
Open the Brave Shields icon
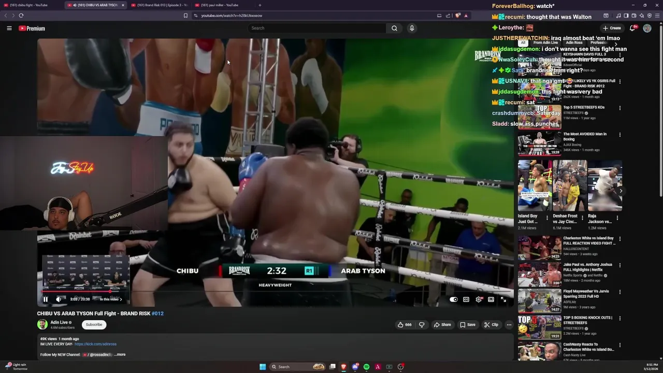(458, 16)
